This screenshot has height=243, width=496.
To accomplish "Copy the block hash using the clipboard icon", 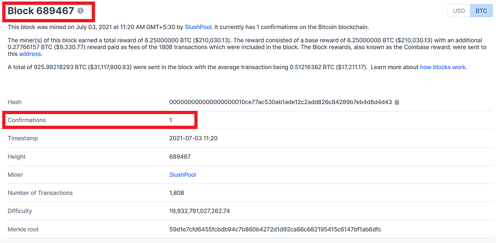I will coord(397,102).
